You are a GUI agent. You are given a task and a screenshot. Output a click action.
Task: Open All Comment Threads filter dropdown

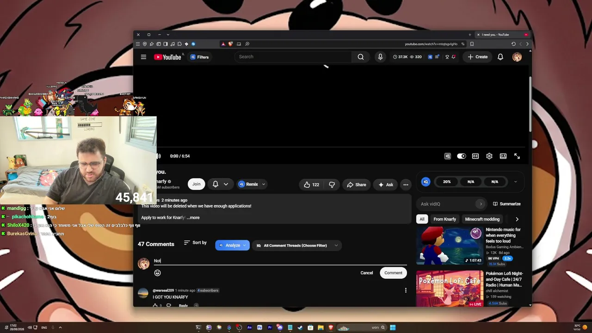(x=297, y=246)
